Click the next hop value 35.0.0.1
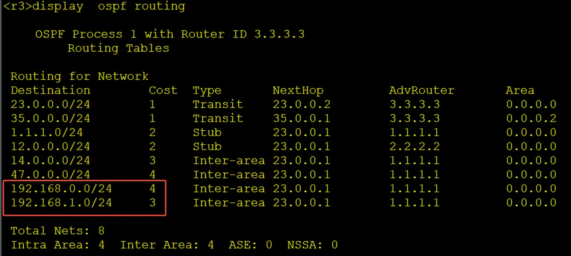This screenshot has width=571, height=256. coord(301,118)
